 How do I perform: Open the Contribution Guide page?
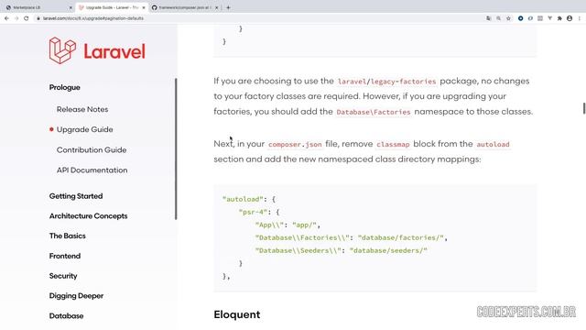pos(92,150)
